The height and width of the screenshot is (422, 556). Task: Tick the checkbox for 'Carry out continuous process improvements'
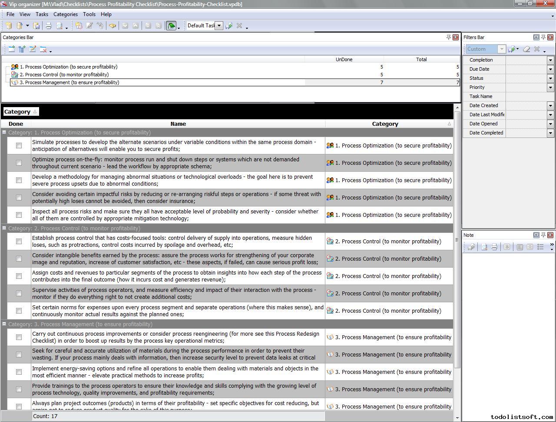[x=19, y=337]
